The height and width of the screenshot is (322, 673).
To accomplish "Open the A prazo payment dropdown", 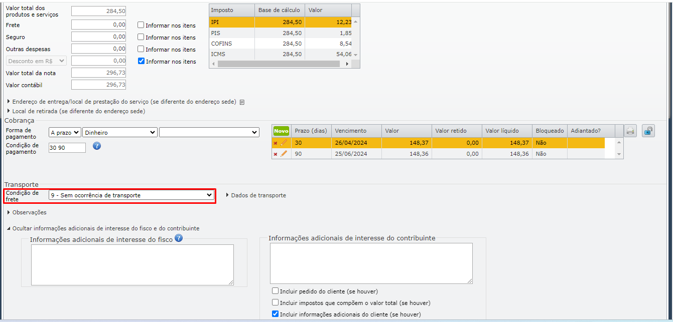I will click(x=65, y=132).
